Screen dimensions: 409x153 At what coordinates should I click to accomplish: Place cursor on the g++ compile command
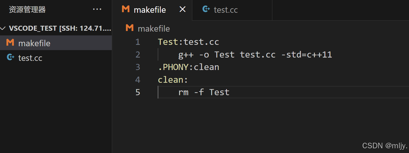(255, 55)
